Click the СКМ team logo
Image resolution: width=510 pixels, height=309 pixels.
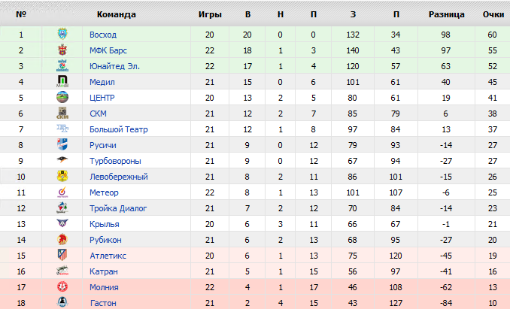62,114
